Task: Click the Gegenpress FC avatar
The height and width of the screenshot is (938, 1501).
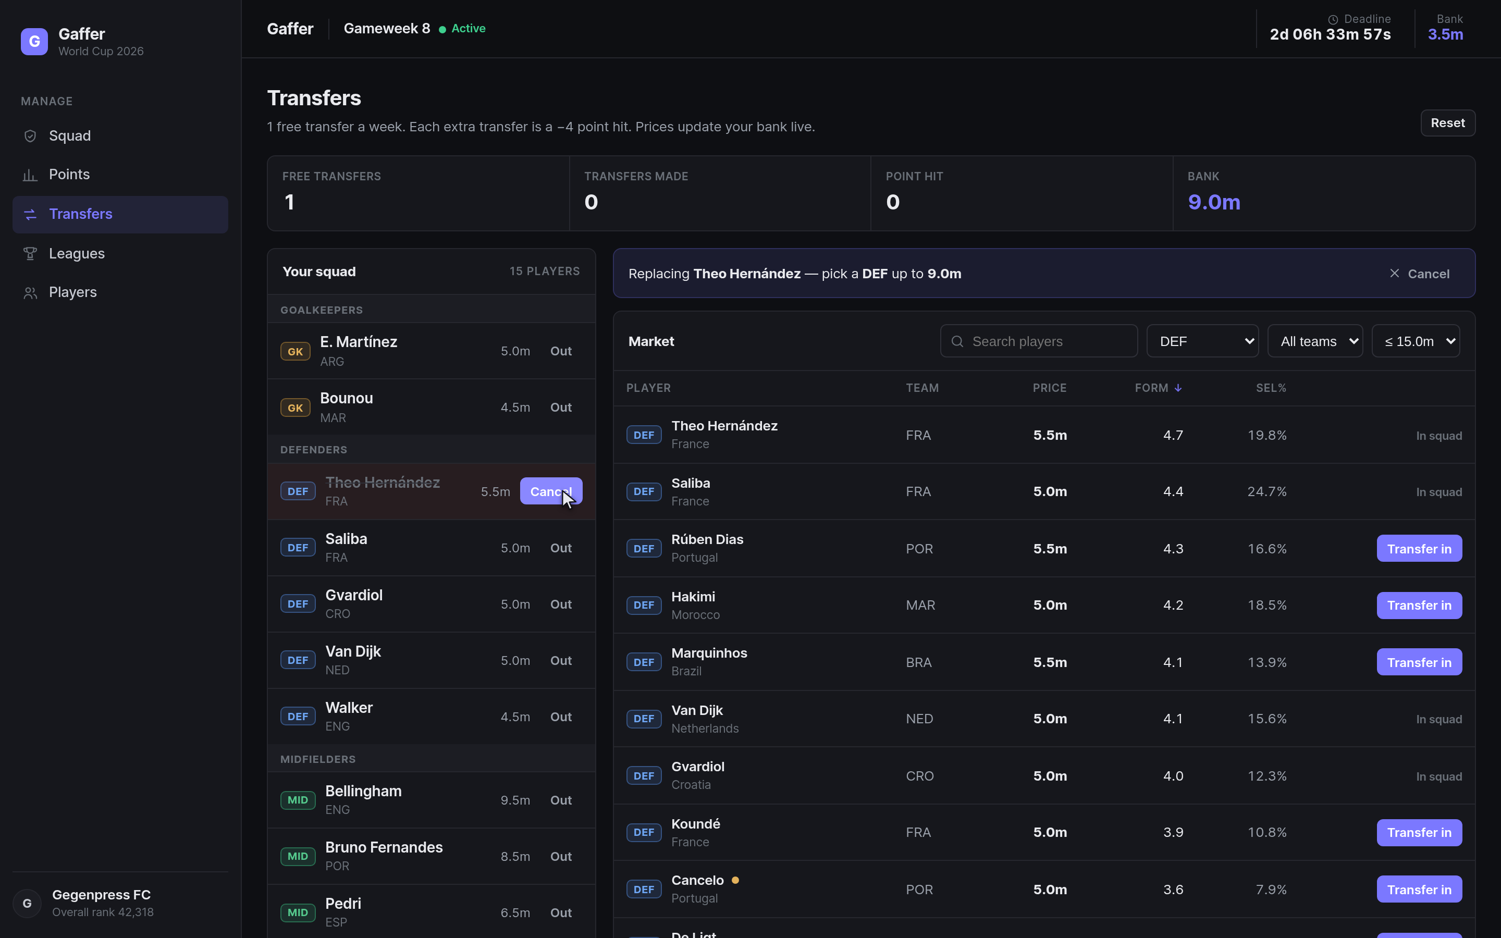Action: click(27, 903)
